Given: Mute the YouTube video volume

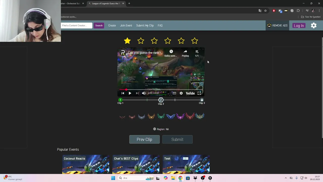Looking at the screenshot, I should [x=144, y=93].
